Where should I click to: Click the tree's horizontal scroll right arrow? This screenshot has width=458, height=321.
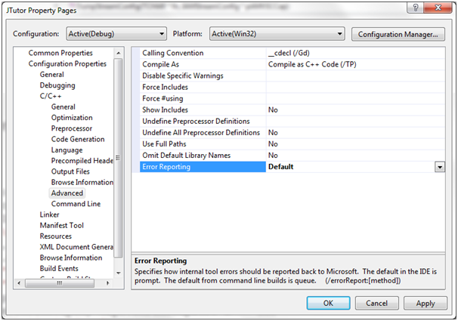click(x=108, y=283)
